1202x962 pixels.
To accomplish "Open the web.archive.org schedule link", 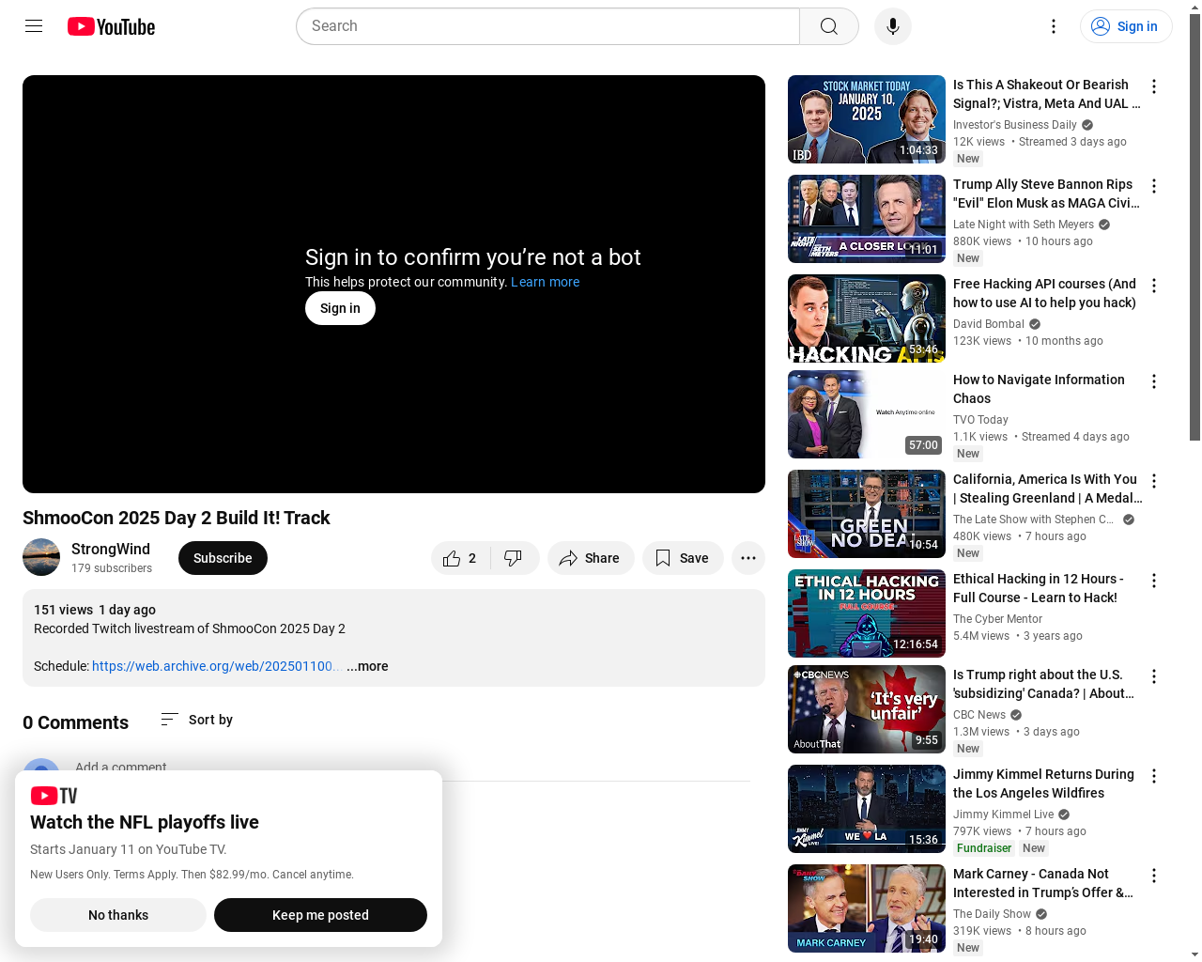I will [215, 666].
